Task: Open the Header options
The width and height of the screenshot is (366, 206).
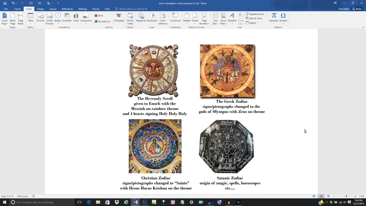Action: click(187, 19)
